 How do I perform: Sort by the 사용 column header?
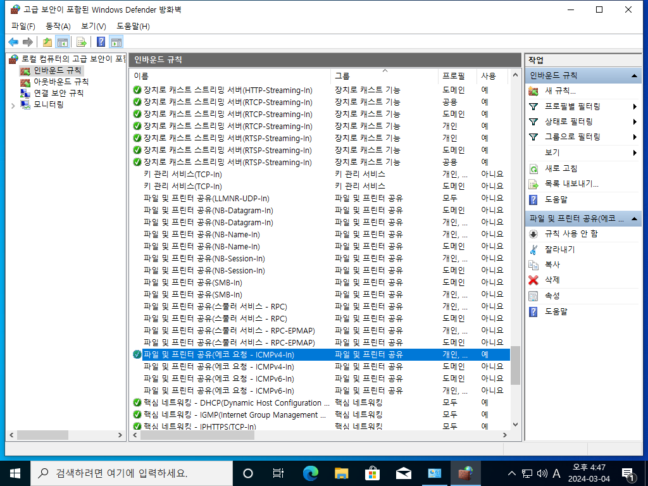point(492,76)
